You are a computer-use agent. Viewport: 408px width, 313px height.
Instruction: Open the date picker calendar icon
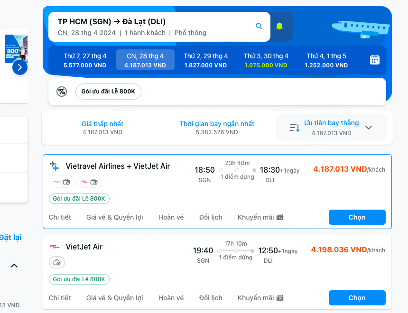374,60
